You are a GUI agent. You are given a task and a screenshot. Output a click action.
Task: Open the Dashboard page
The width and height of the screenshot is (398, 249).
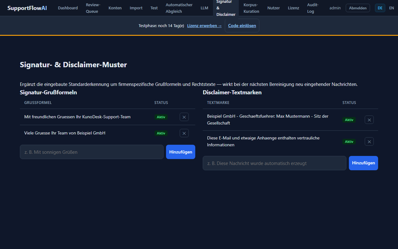coord(68,8)
